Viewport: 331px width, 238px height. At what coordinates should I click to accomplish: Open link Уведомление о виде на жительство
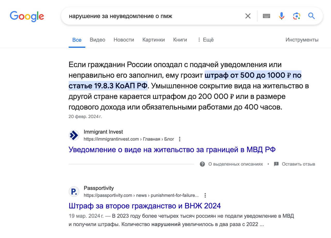[172, 149]
